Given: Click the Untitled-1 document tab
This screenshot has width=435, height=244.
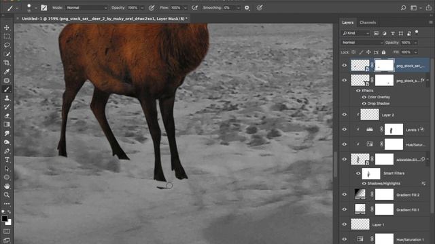Looking at the screenshot, I should coord(104,18).
